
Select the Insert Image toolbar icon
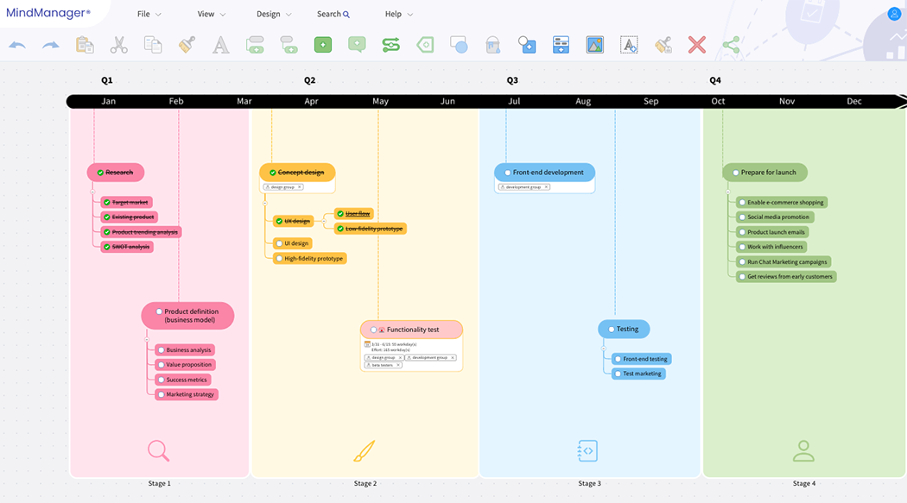tap(594, 44)
